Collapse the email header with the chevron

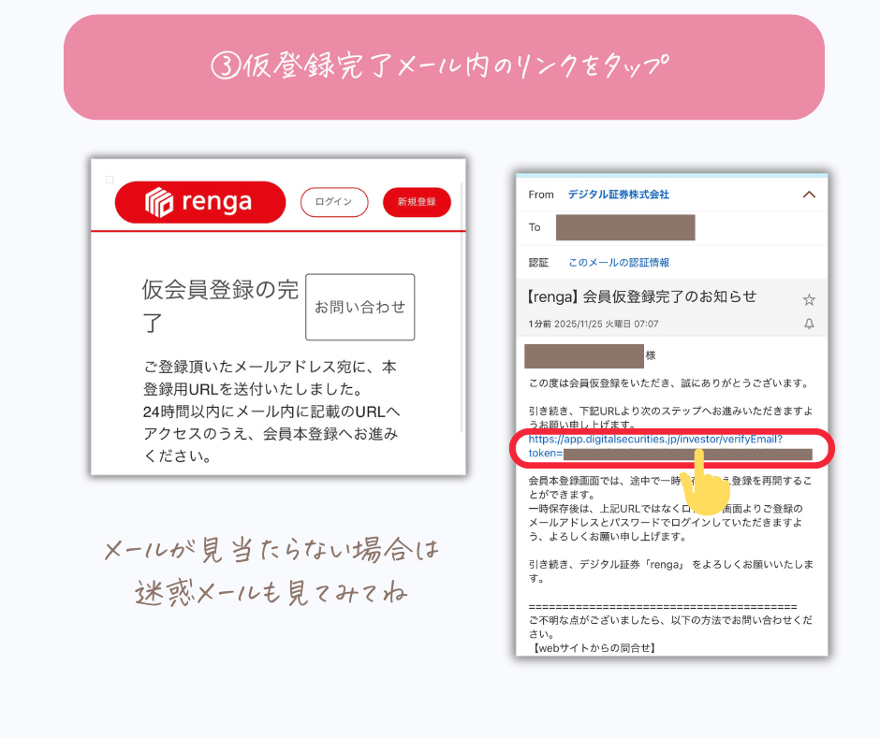click(x=809, y=195)
